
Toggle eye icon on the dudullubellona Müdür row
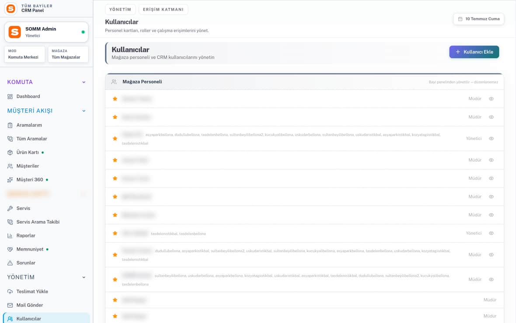[x=491, y=255]
